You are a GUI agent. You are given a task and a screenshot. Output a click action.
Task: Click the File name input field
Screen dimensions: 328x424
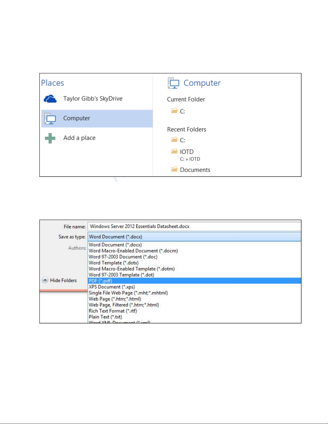click(x=194, y=226)
